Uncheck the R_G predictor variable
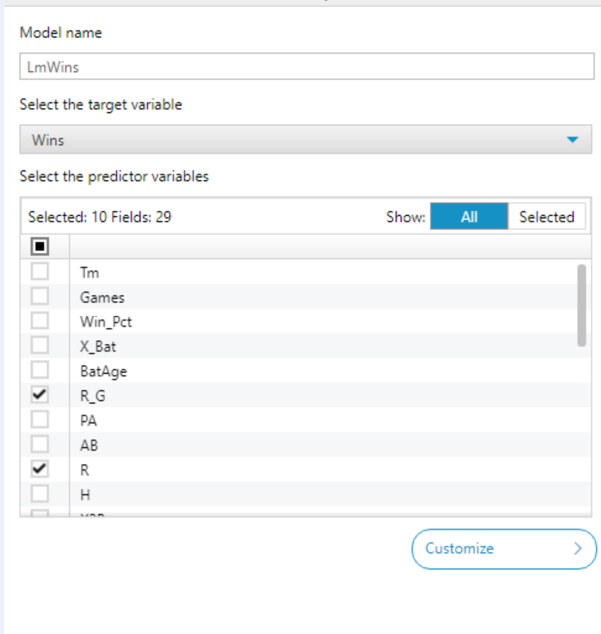601x634 pixels. [x=40, y=395]
